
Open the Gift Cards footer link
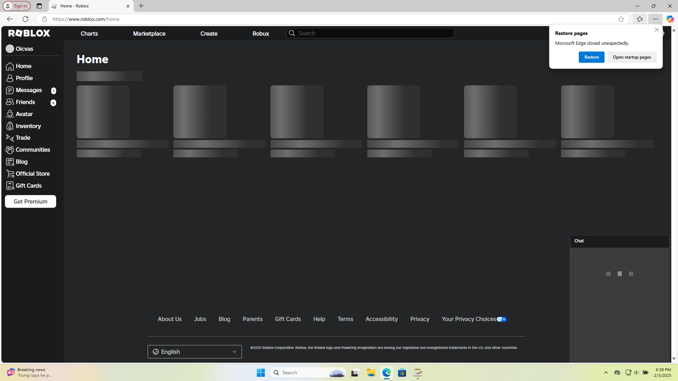[288, 319]
